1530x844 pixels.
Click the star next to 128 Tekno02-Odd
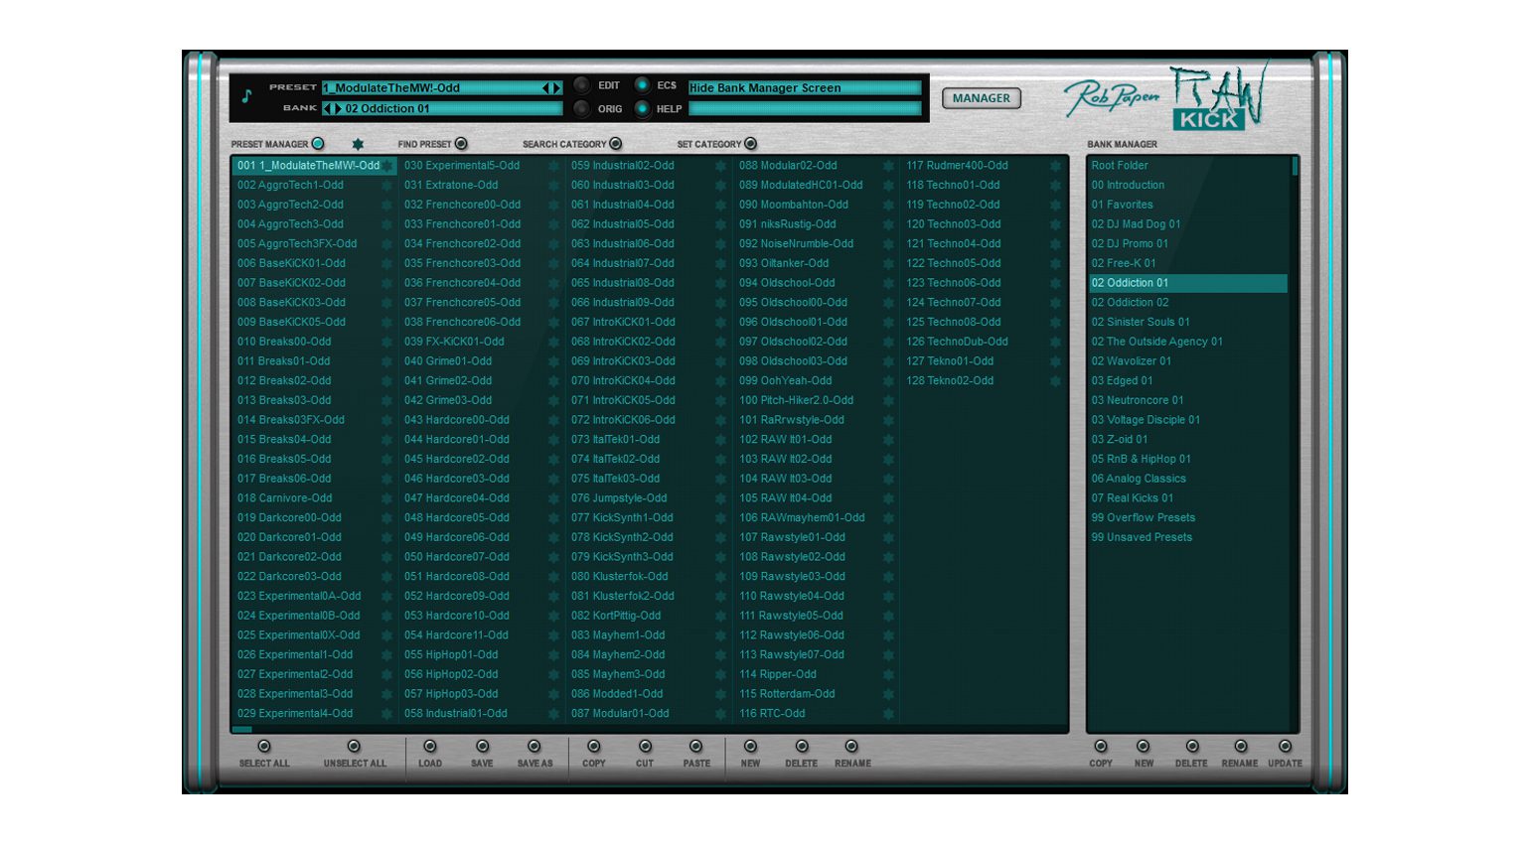(x=1055, y=381)
